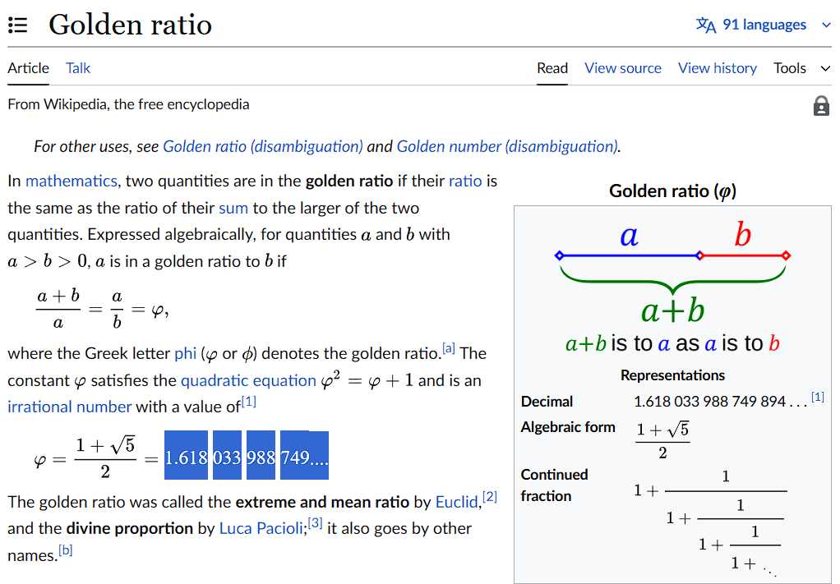The width and height of the screenshot is (840, 584).
Task: Open the View history tab
Action: [x=717, y=68]
